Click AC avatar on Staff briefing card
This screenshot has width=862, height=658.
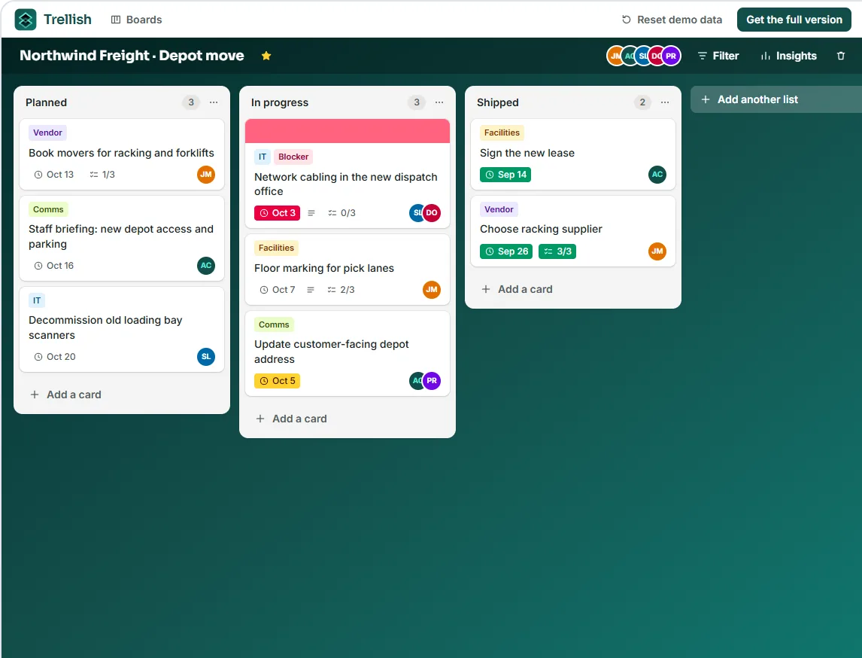206,266
